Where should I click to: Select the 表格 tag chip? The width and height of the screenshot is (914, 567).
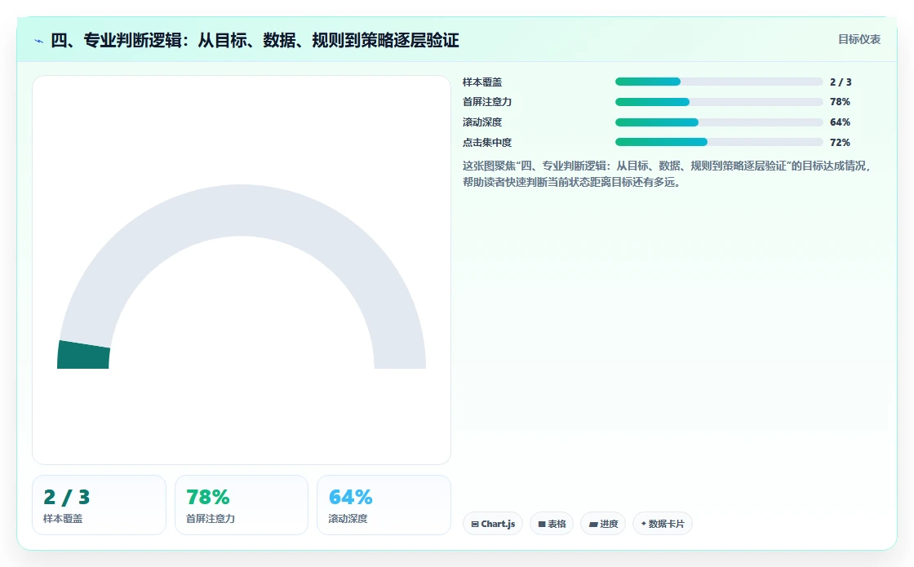click(x=552, y=524)
